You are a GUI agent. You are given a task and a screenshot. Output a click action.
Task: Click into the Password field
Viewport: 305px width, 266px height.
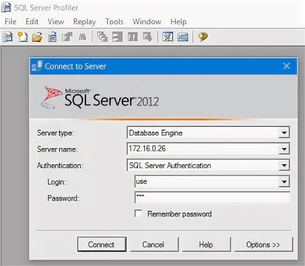(212, 197)
